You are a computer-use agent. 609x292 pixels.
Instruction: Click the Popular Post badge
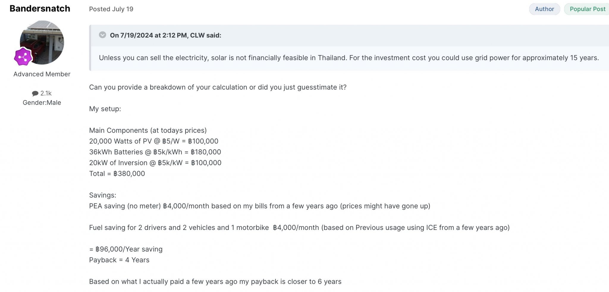pos(587,9)
